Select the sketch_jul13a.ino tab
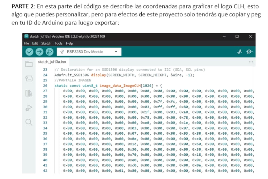Image resolution: width=268 pixels, height=179 pixels. coord(52,62)
